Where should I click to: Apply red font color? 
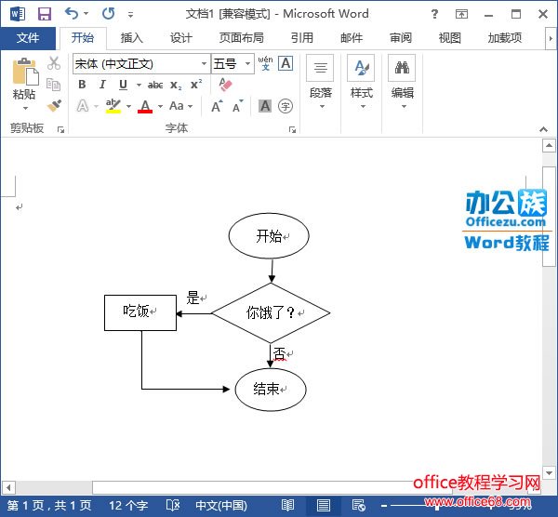(x=145, y=106)
